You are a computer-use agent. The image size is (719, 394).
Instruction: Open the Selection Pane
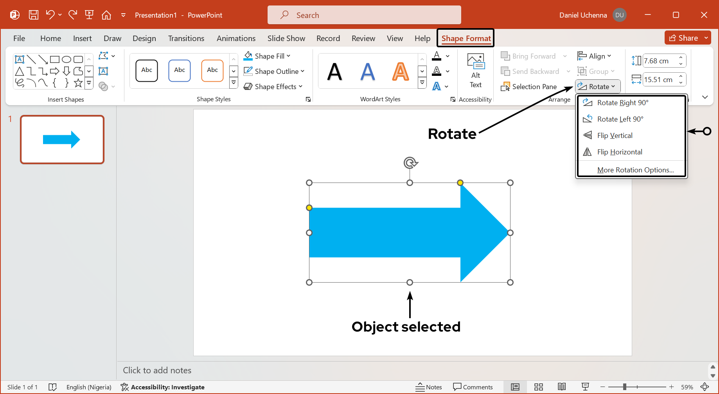530,86
